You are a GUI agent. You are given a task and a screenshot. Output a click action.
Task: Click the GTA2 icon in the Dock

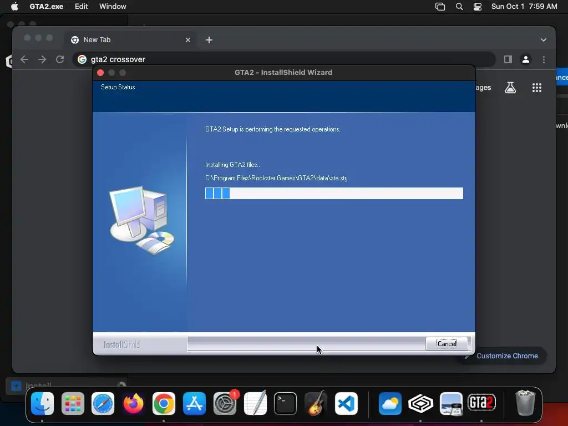tap(481, 403)
